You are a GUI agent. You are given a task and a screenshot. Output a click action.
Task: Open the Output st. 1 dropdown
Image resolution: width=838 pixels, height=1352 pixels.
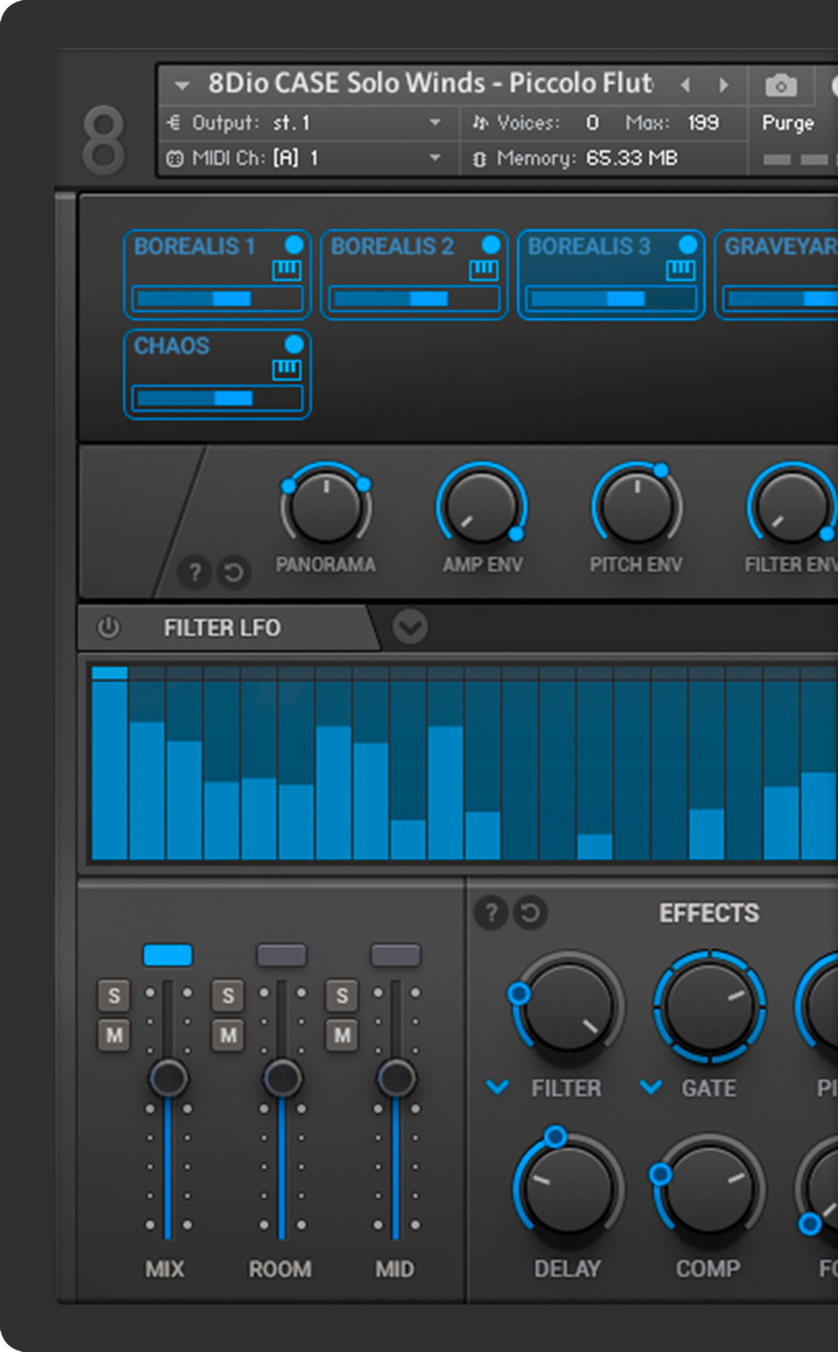(x=435, y=123)
